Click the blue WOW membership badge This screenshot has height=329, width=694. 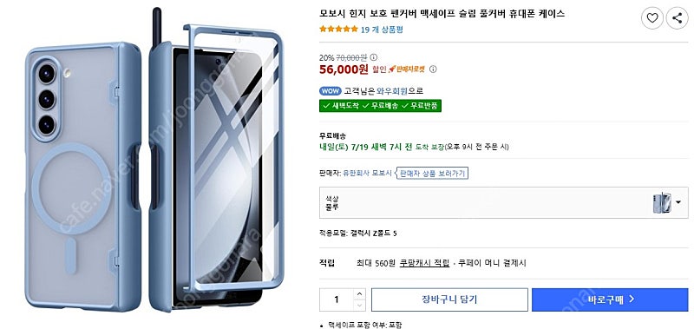click(330, 91)
